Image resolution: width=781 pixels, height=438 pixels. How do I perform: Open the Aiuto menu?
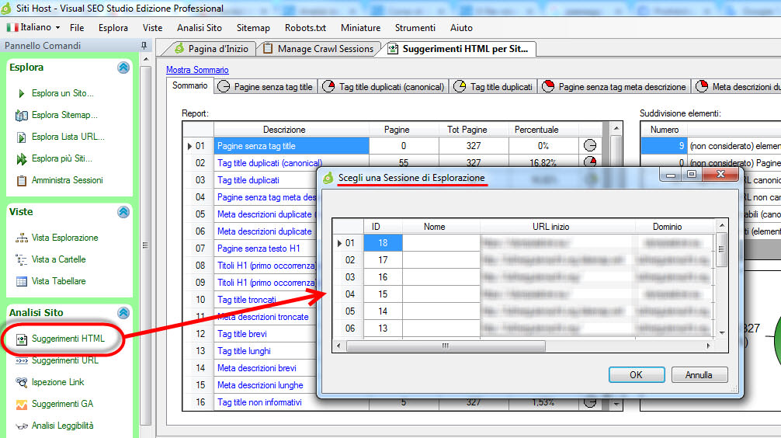pos(461,28)
